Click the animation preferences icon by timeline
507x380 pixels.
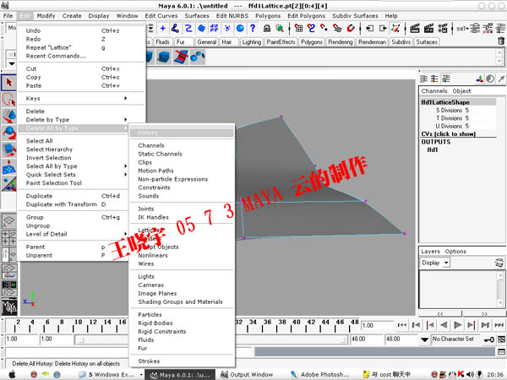pos(501,339)
